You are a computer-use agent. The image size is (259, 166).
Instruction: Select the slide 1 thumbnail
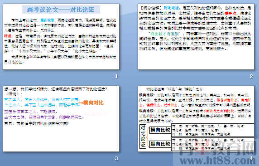coord(61,37)
